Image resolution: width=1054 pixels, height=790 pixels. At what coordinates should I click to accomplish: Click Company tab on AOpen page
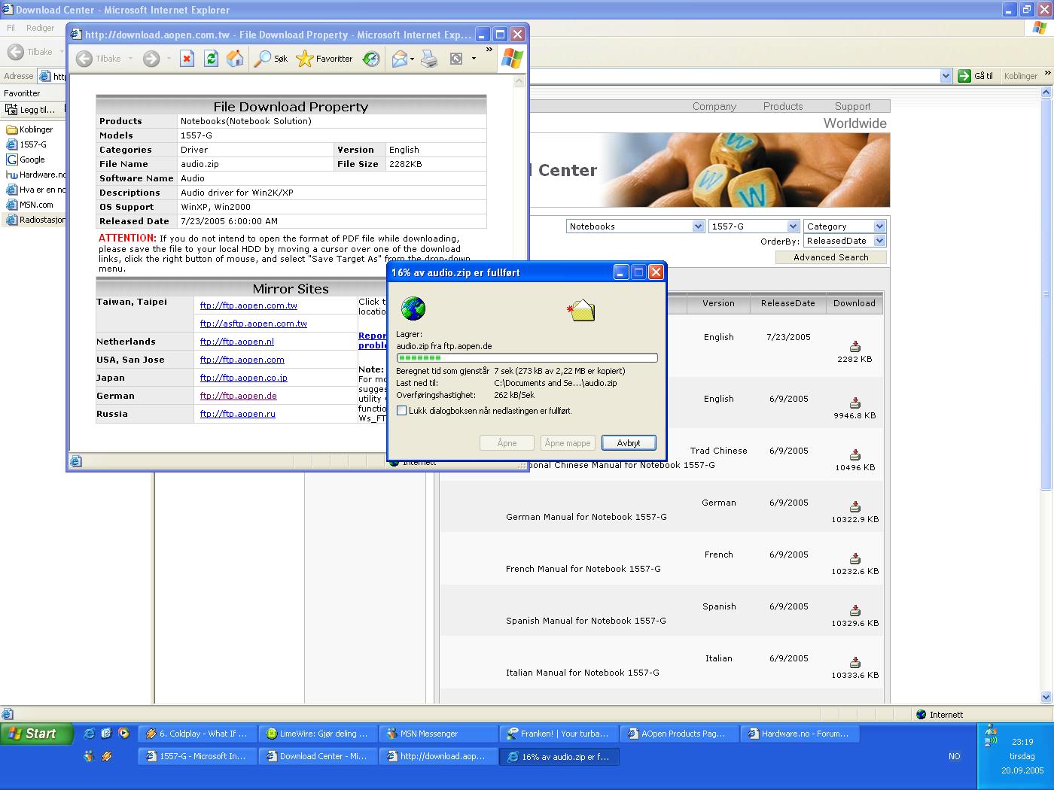pos(714,107)
